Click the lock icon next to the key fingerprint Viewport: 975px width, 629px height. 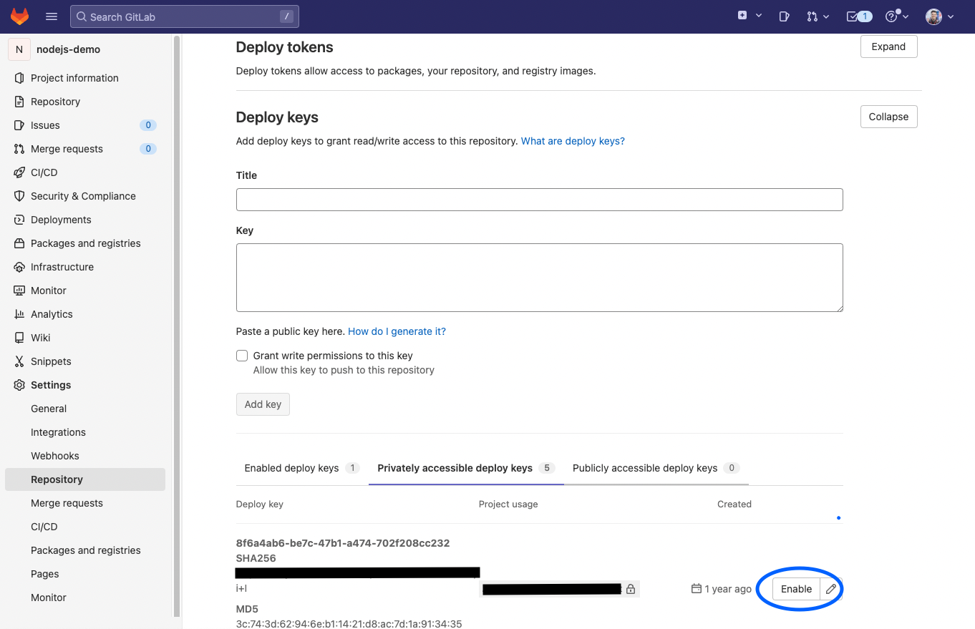[631, 588]
